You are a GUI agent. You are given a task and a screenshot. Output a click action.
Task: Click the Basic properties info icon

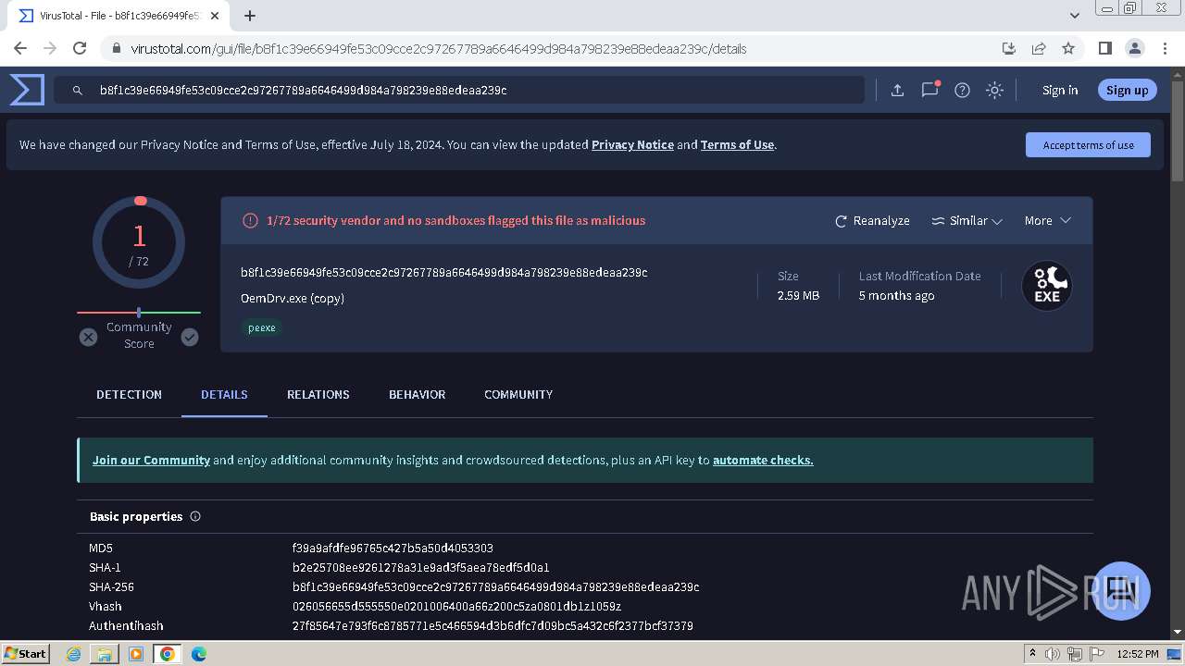tap(195, 516)
